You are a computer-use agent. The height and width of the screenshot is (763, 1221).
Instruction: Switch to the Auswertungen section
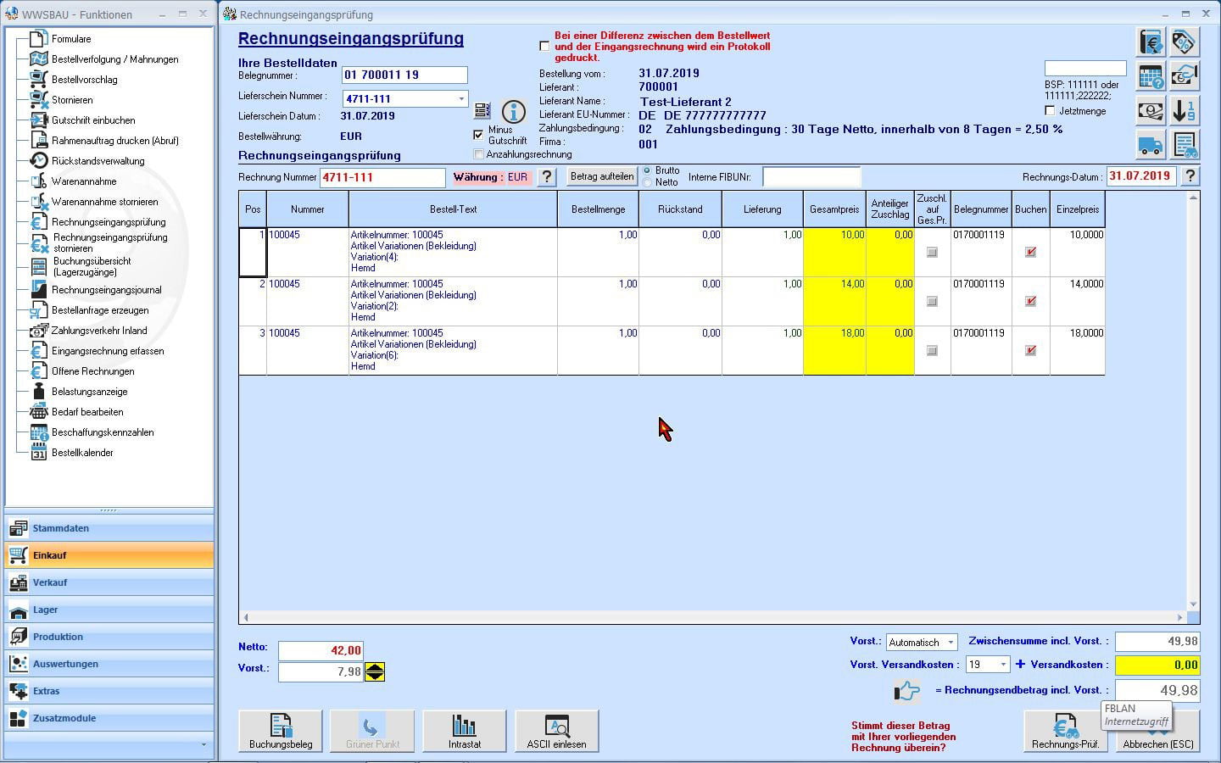(109, 664)
